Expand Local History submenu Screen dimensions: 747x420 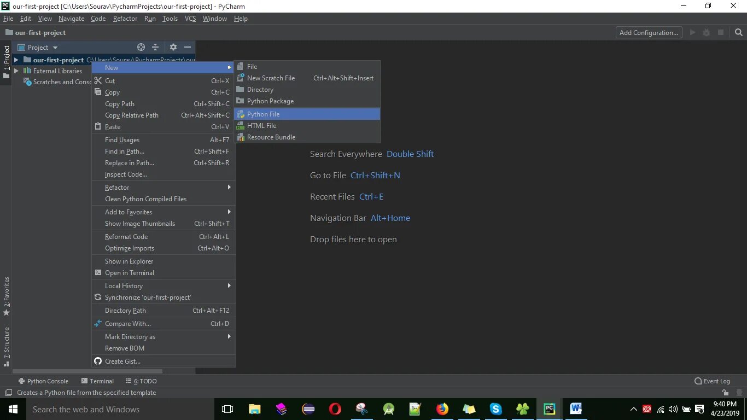pyautogui.click(x=229, y=285)
